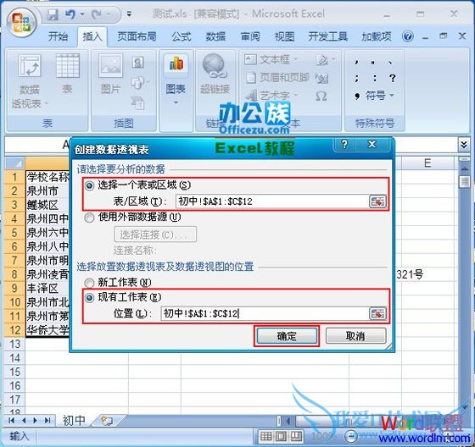Screen dimensions: 475x447
Task: Switch to the 审阅 ribbon tab
Action: [250, 36]
